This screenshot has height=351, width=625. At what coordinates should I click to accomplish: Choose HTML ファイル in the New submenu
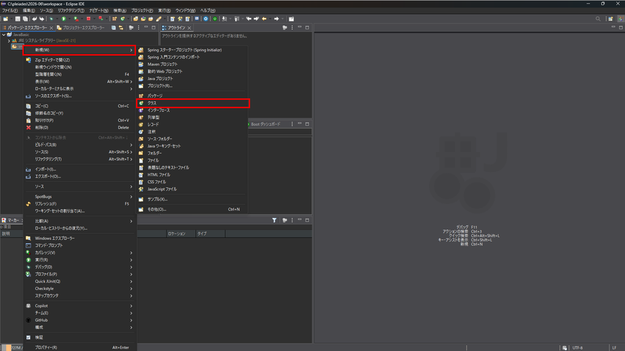click(192, 175)
